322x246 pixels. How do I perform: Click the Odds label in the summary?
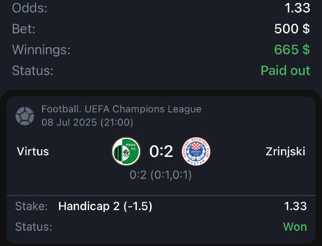point(30,8)
